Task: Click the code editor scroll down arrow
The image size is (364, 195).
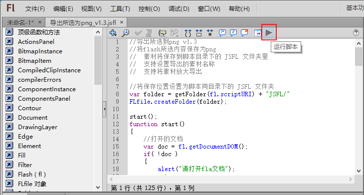Action: 359,171
